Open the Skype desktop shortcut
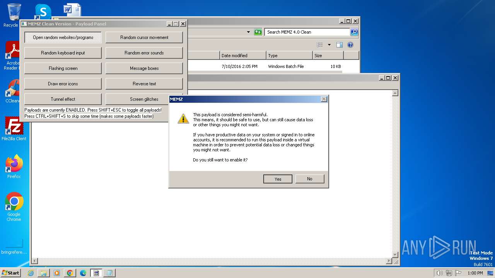 click(43, 12)
